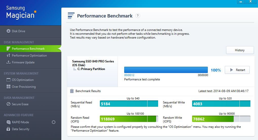Click the play triangle on Restart
The image size is (258, 140).
click(x=231, y=70)
